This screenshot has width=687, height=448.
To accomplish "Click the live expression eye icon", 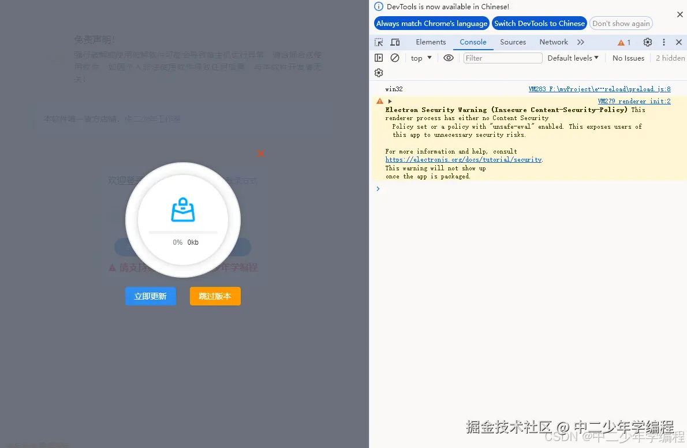I will (x=449, y=58).
